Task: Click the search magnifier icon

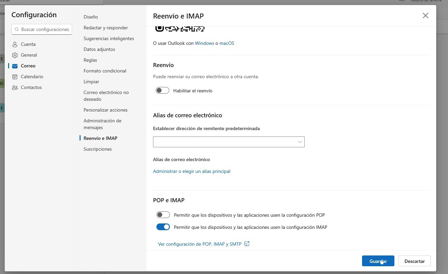Action: coord(17,29)
